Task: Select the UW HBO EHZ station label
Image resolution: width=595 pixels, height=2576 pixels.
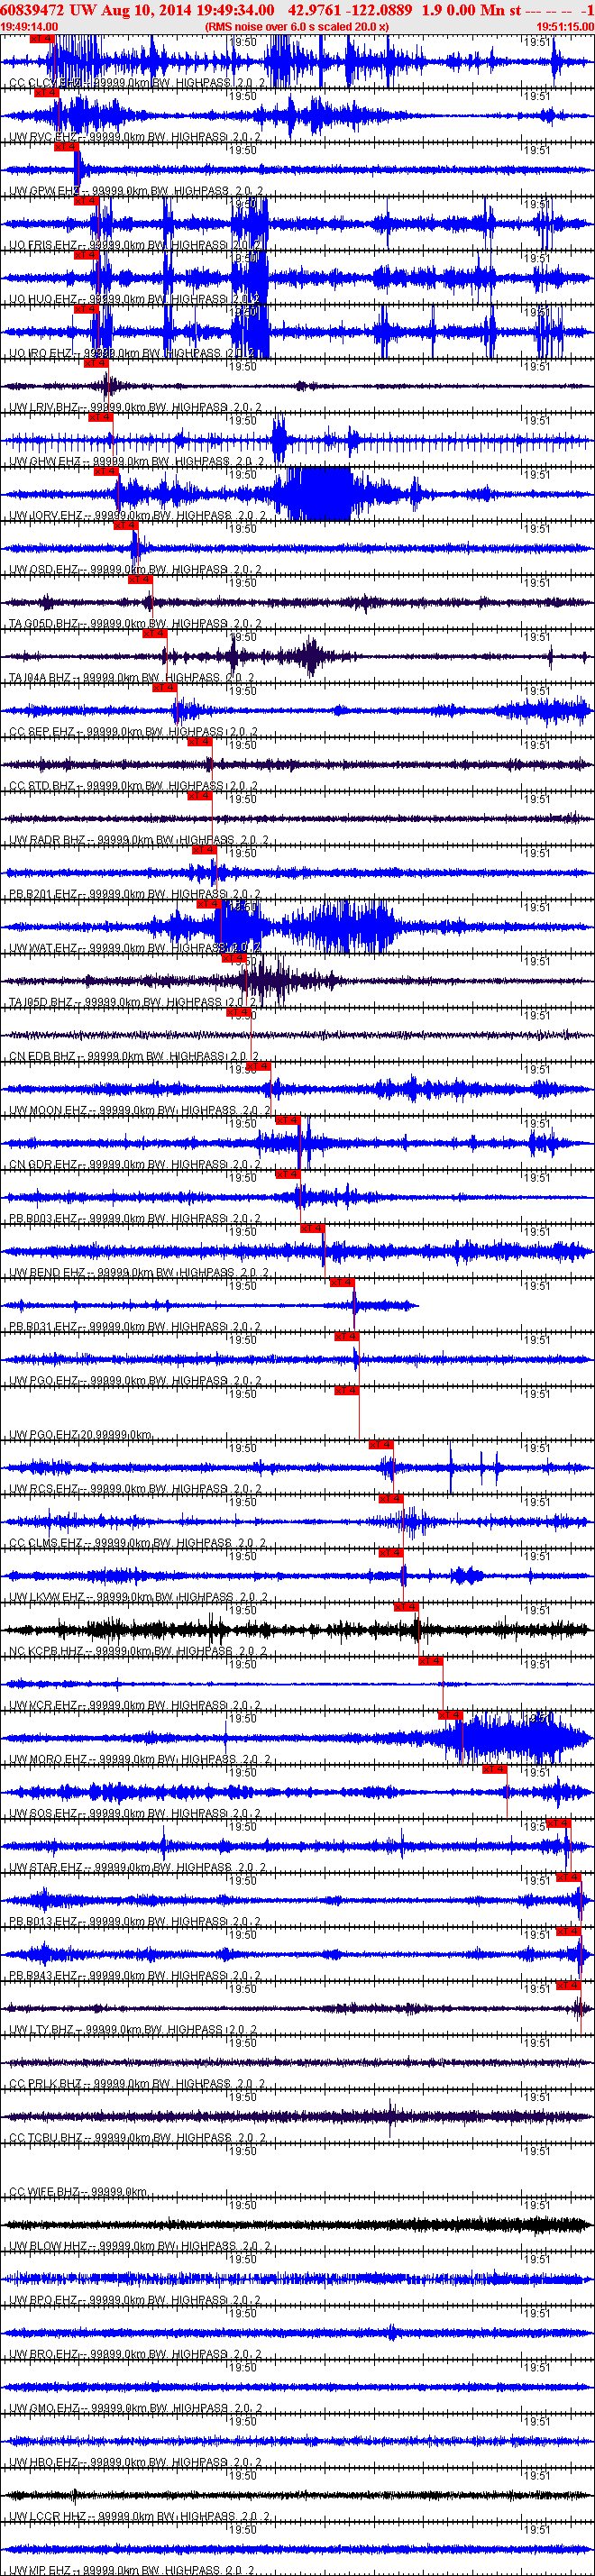Action: [135, 2461]
